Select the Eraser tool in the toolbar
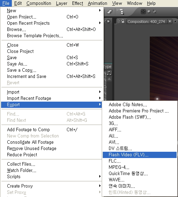The height and width of the screenshot is (197, 178). click(110, 12)
